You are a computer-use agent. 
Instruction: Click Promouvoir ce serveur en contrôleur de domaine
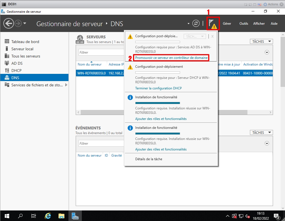tap(171, 58)
